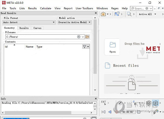Click the Drop files here download icon
This screenshot has height=119, width=164.
point(142,53)
